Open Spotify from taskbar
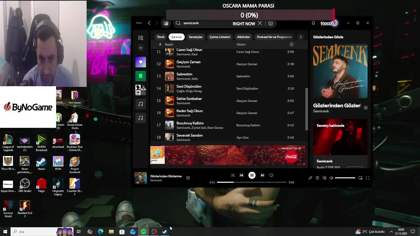420x236 pixels. 143,232
